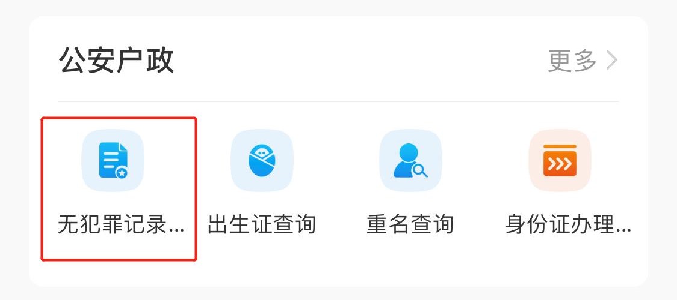Viewport: 677px width, 300px height.
Task: Choose the 身份证办理... text label
Action: coord(568,224)
